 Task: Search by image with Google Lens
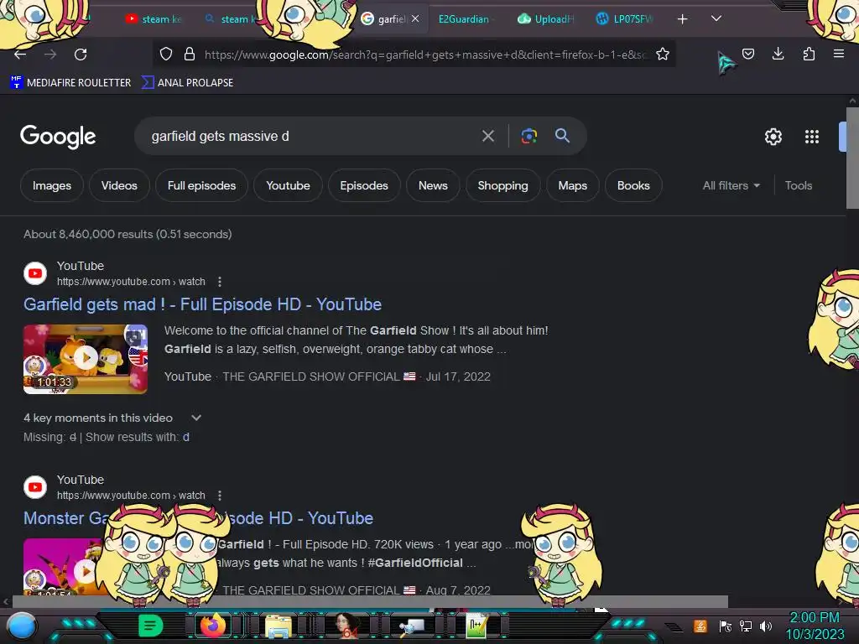[x=529, y=136]
